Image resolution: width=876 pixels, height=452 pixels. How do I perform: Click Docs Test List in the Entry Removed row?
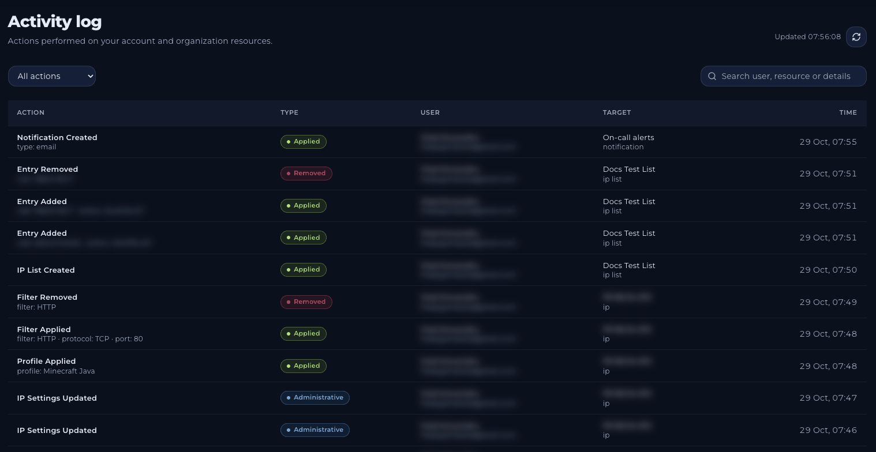[x=629, y=169]
